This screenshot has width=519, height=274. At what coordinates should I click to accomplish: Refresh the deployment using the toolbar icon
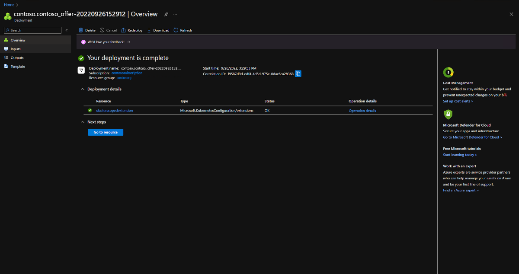pos(175,30)
